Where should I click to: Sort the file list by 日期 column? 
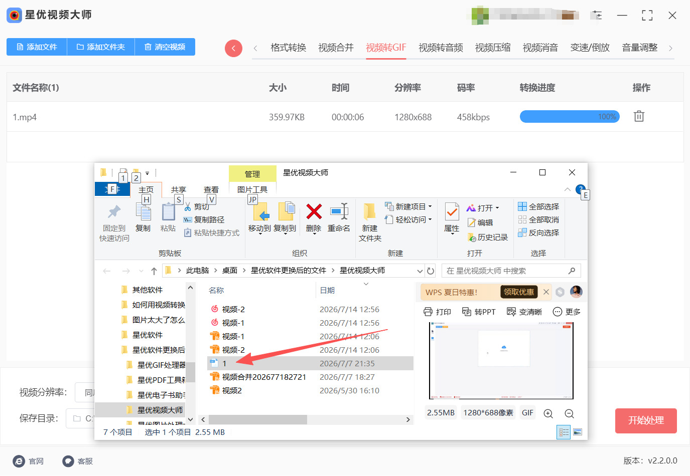(x=327, y=290)
